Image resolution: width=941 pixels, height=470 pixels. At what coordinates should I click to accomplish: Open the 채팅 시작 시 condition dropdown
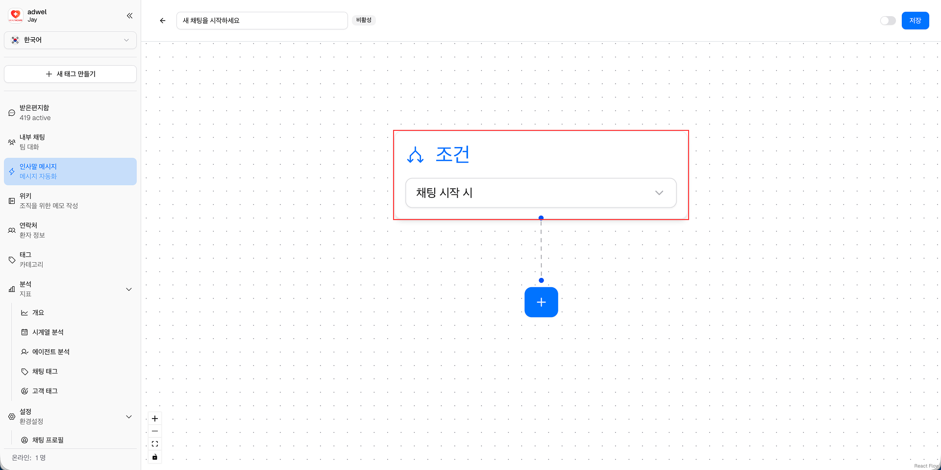(541, 193)
